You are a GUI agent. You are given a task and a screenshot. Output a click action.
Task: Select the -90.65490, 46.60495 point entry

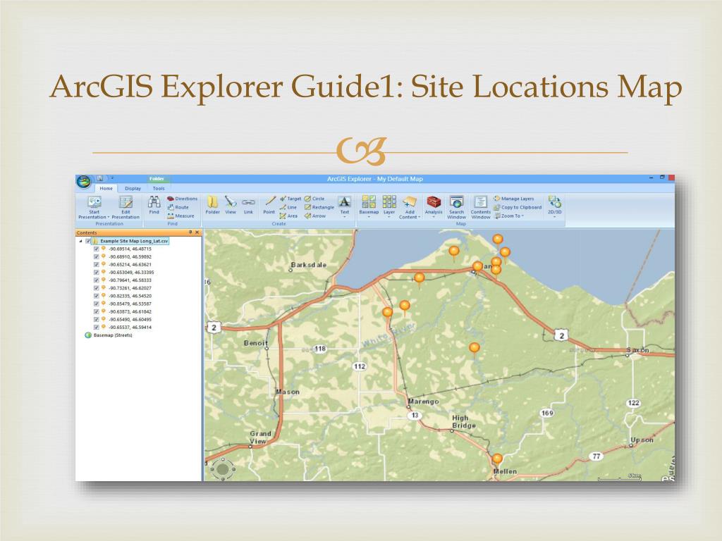(130, 319)
